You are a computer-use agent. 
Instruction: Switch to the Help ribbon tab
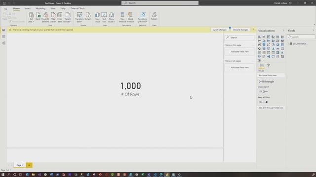(63, 8)
